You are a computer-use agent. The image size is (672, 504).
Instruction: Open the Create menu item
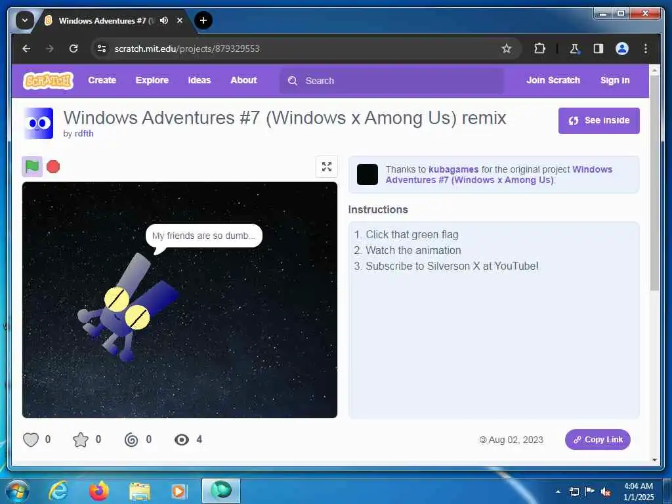pos(102,80)
